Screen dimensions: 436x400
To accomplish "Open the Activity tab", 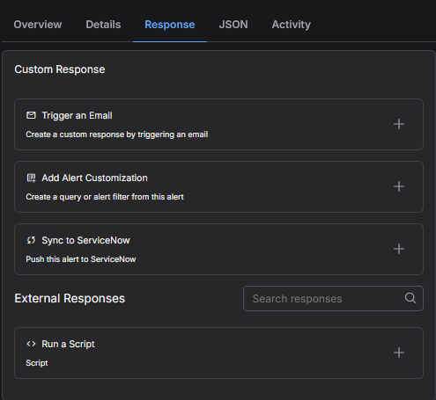I will coord(292,25).
